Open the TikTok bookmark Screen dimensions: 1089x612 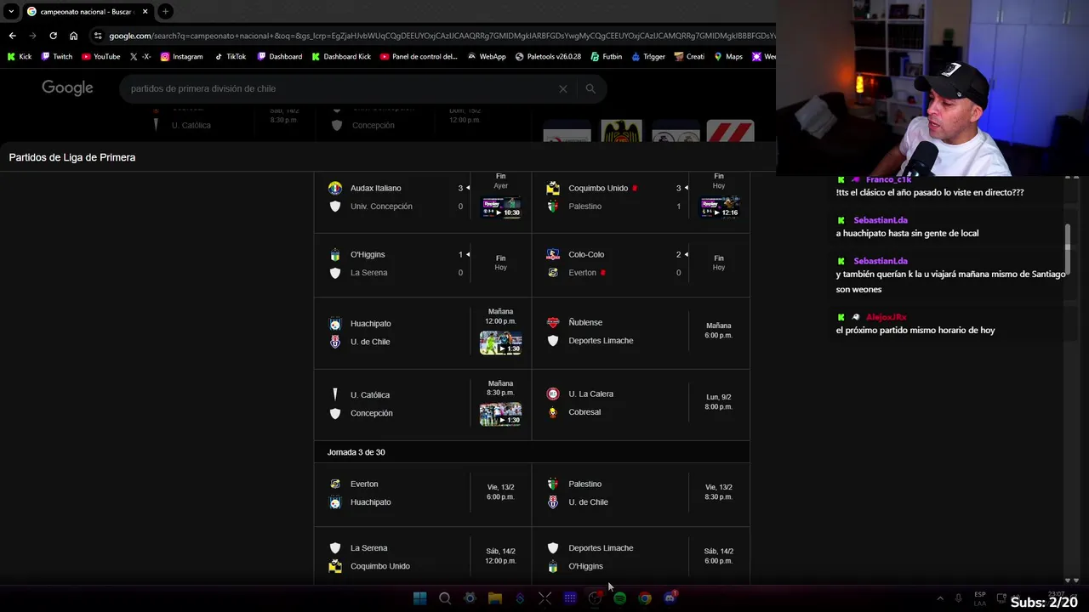231,57
